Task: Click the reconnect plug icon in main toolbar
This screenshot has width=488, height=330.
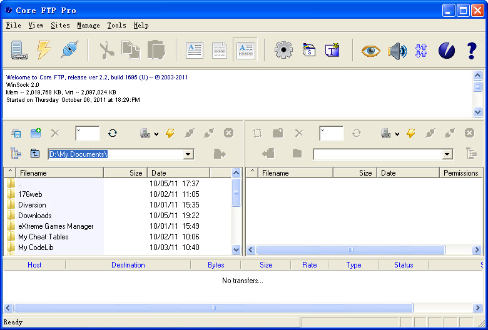Action: tap(69, 50)
